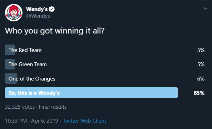Open the Wendy's display name profile

[37, 9]
